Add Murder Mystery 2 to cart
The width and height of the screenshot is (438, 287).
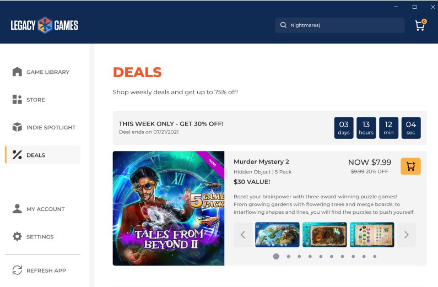[x=410, y=166]
